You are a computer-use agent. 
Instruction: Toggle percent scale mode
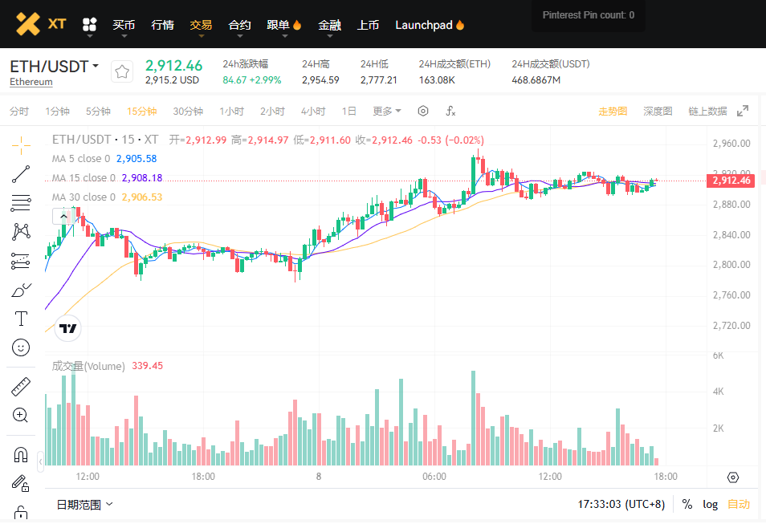click(x=687, y=504)
